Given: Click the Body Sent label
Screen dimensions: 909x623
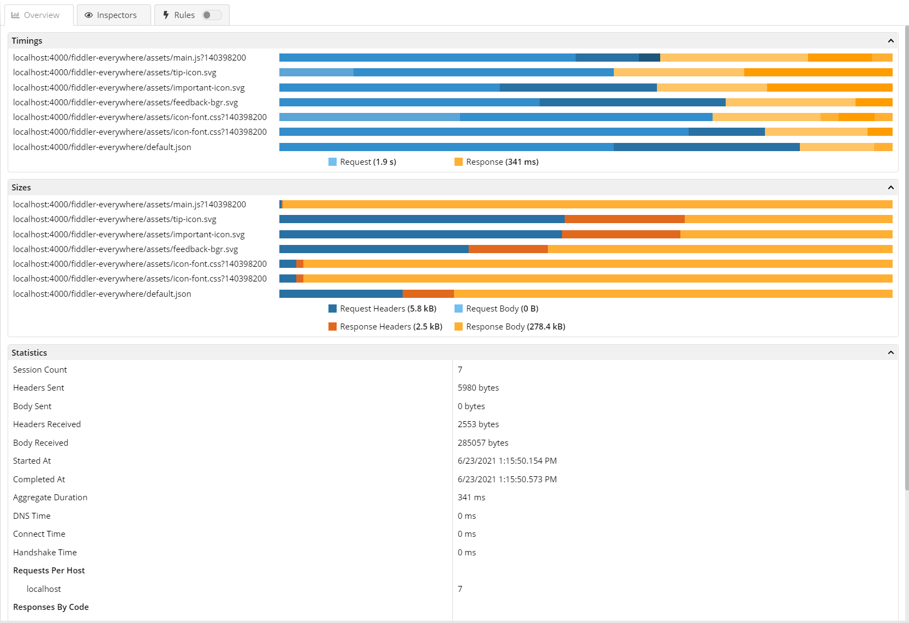Looking at the screenshot, I should point(32,406).
